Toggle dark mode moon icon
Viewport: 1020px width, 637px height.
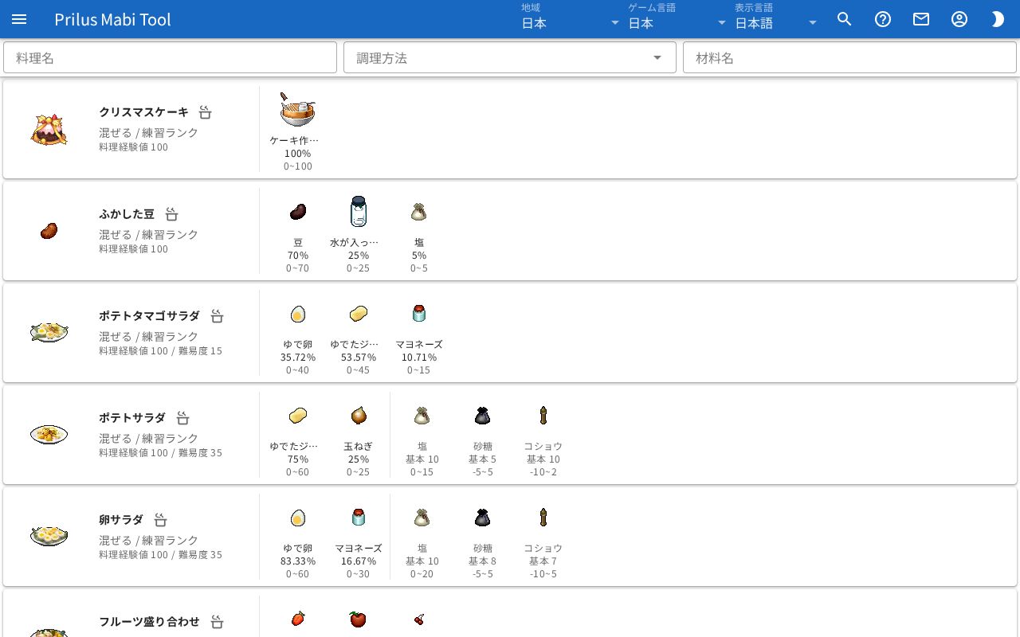[998, 19]
